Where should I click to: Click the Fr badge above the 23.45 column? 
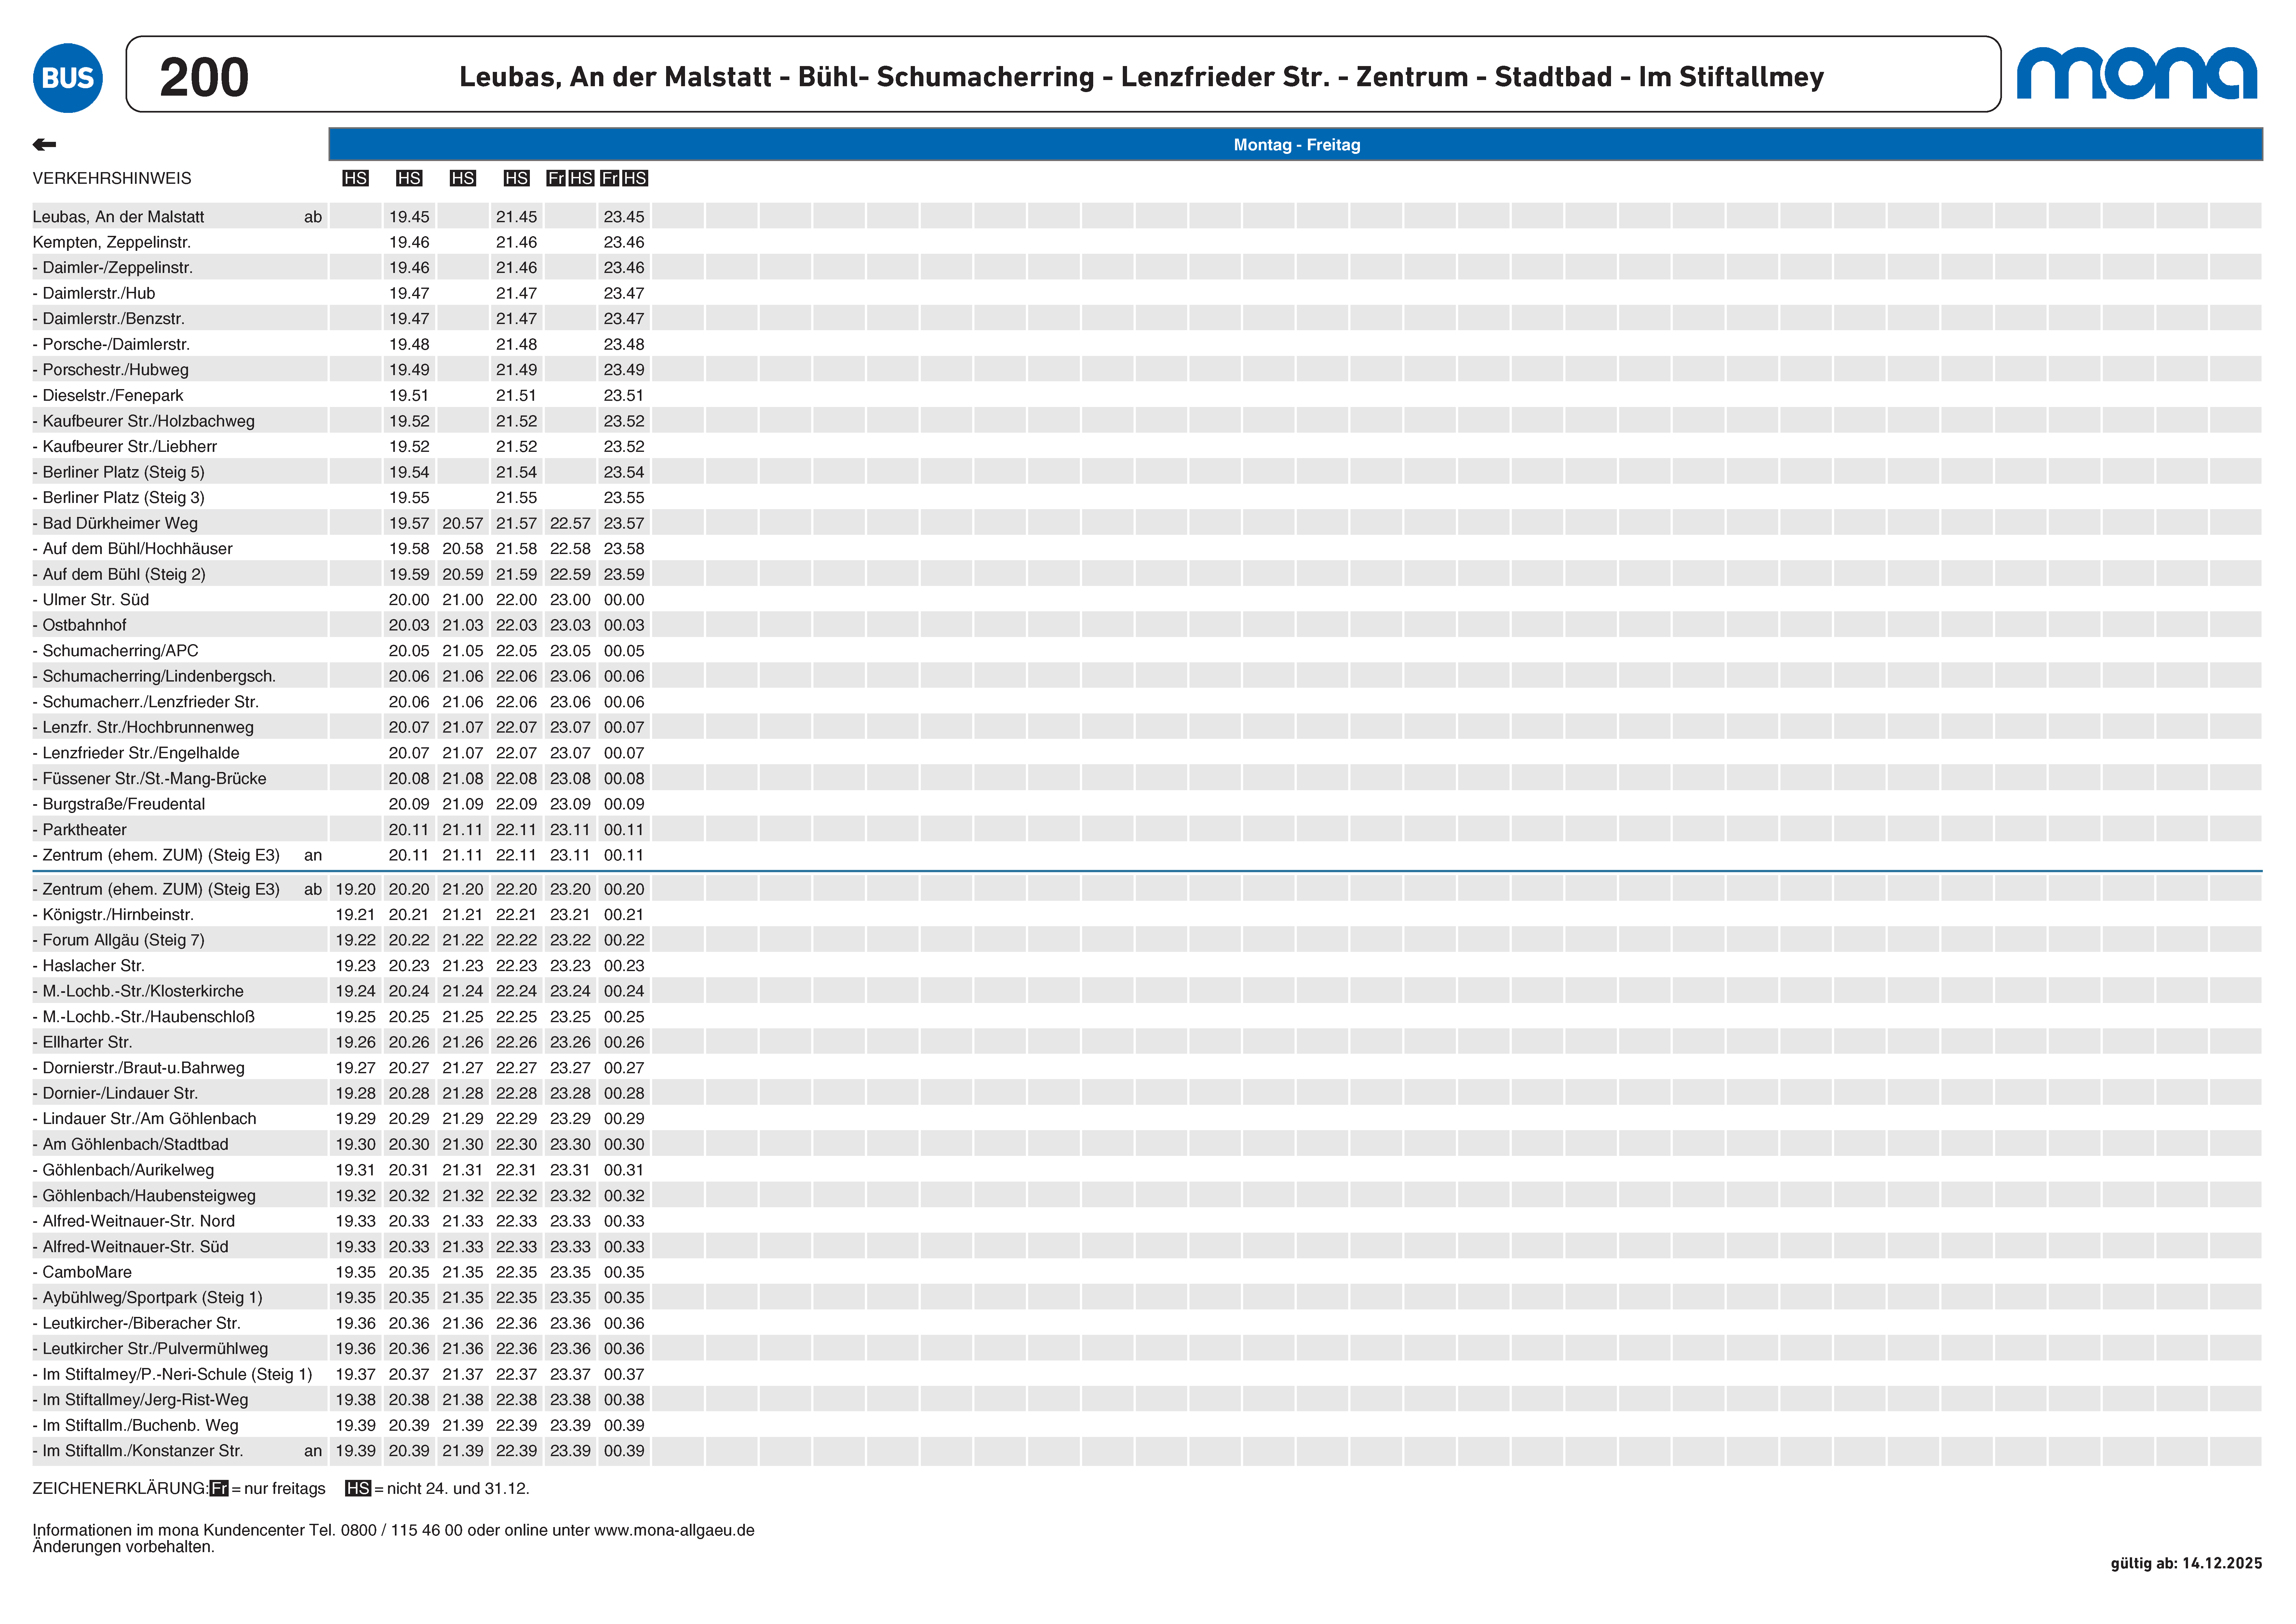point(610,178)
